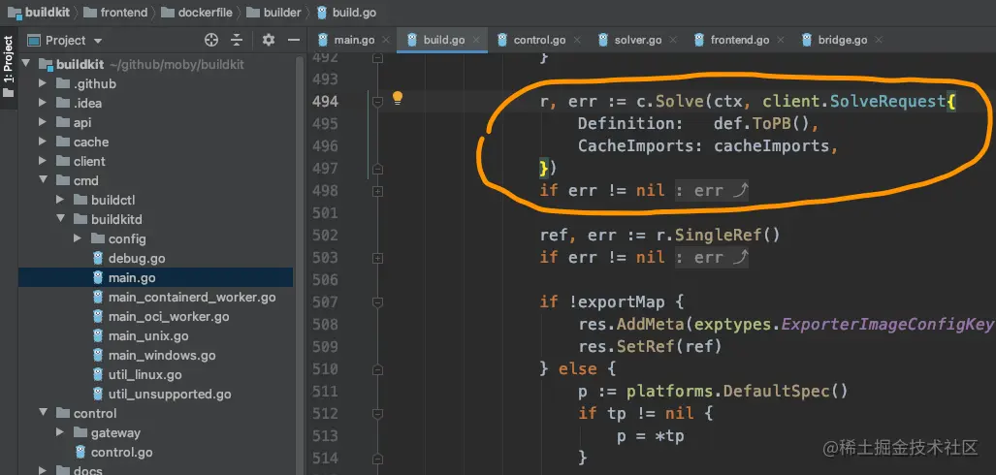
Task: Click DefaultSpec on line 511
Action: [x=776, y=392]
